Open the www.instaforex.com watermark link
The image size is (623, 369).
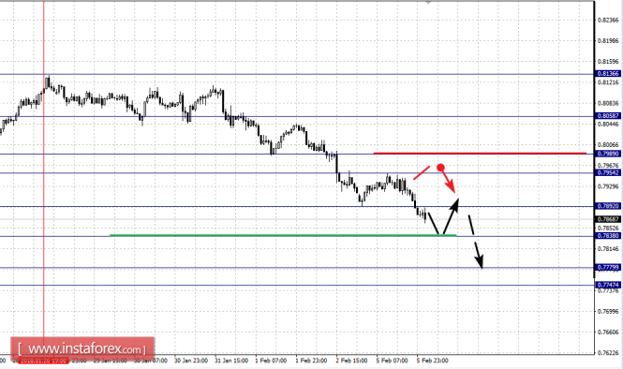(x=82, y=349)
